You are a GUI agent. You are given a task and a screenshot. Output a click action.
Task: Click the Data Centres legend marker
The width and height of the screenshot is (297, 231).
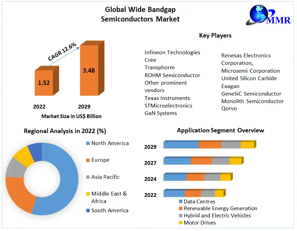[181, 201]
